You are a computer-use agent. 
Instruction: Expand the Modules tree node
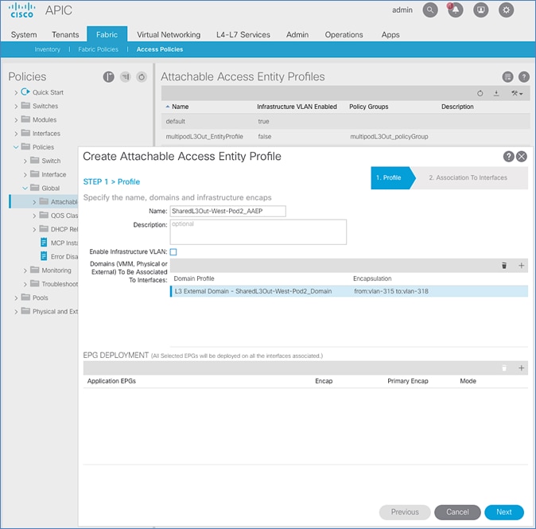[16, 119]
